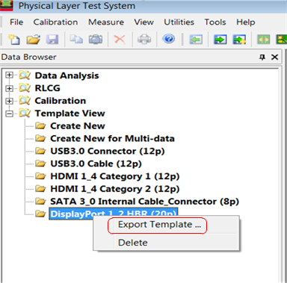Click the green right arrow icon
Viewport: 287px width, 283px height.
coord(220,40)
